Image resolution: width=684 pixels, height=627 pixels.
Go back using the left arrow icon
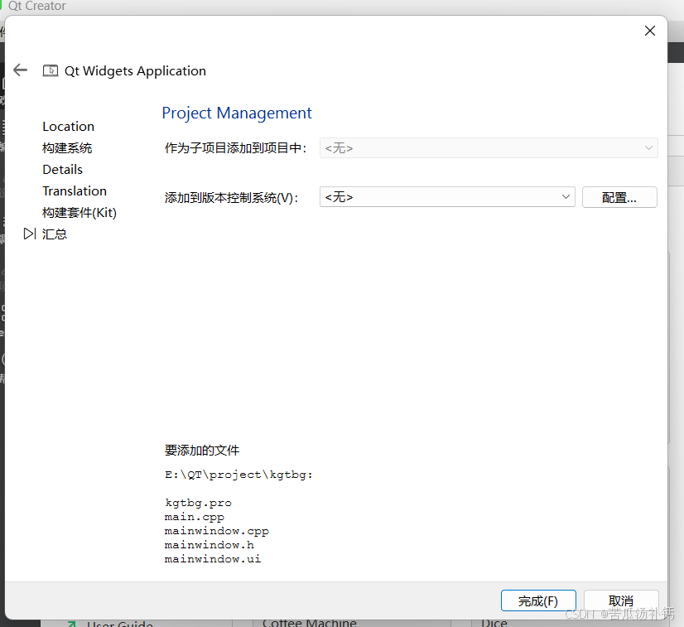20,70
